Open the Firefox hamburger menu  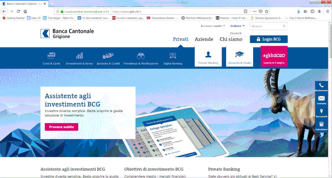click(328, 11)
